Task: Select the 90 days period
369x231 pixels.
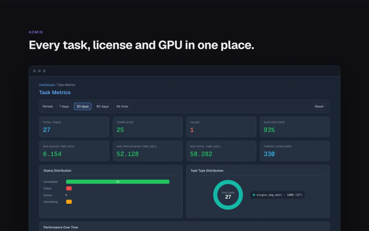Action: pyautogui.click(x=102, y=107)
